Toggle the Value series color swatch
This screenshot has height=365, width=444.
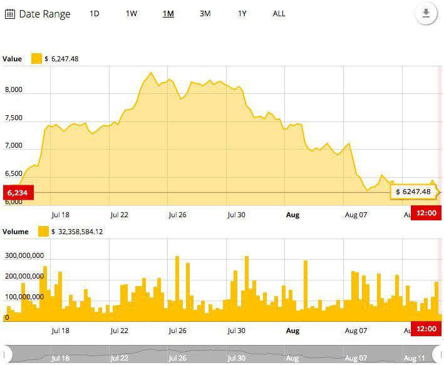point(36,59)
